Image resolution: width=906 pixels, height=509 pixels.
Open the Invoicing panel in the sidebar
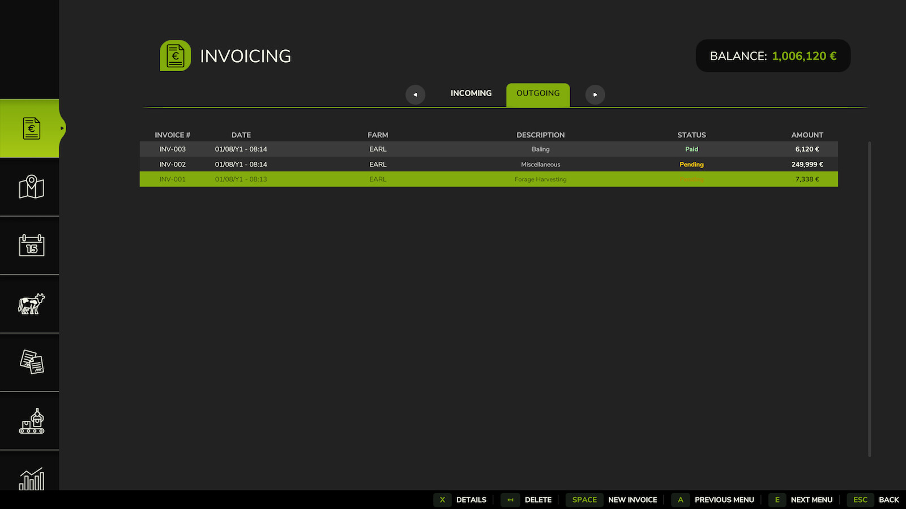tap(30, 128)
